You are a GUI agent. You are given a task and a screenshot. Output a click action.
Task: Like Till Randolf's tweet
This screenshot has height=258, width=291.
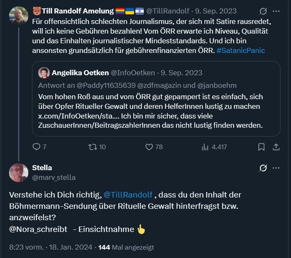(148, 147)
